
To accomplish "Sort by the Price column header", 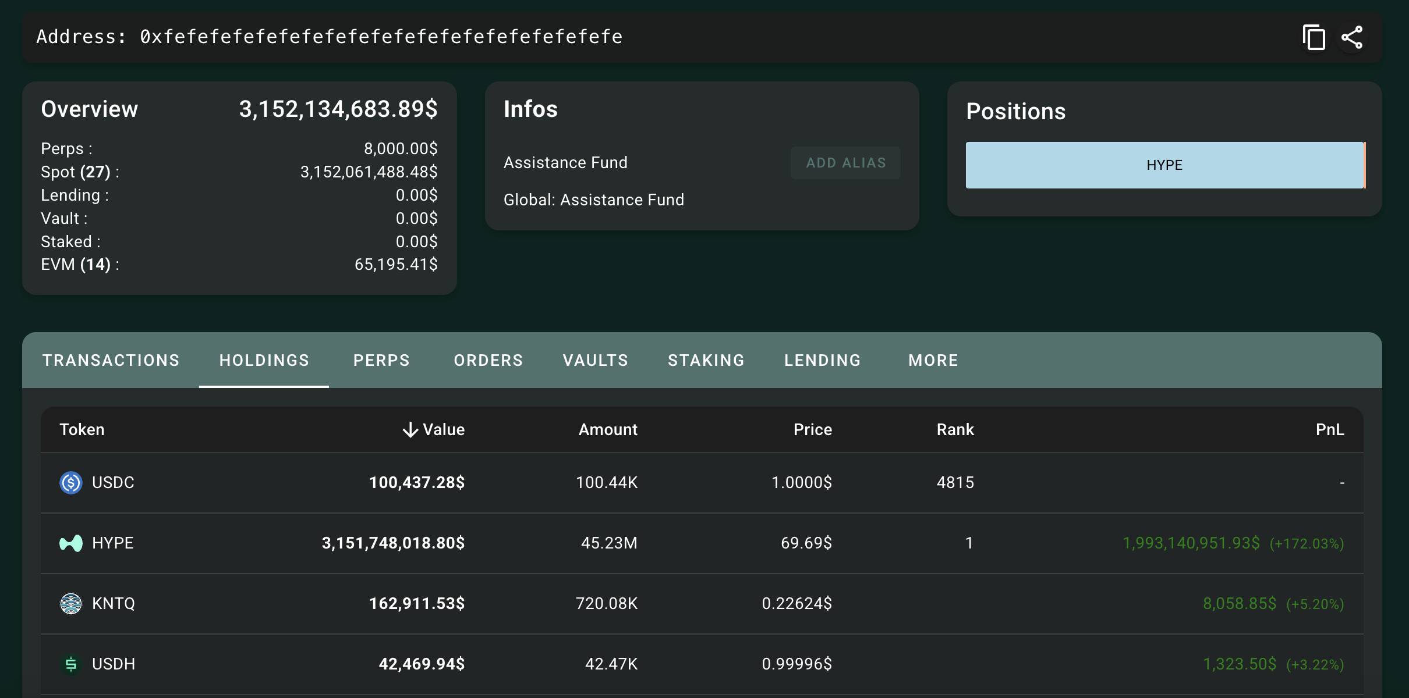I will [813, 430].
